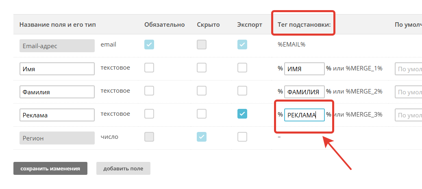Enable Скрыто for the Имя field
Viewport: 422px width, 189px height.
point(202,68)
